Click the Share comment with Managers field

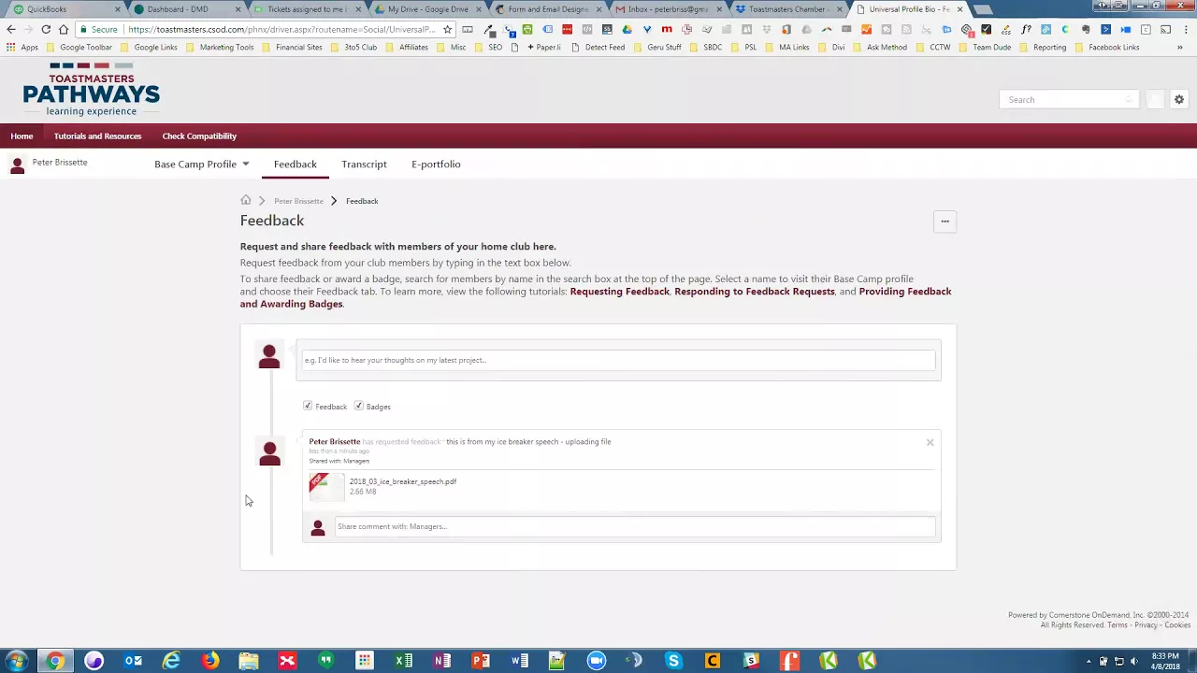(635, 526)
